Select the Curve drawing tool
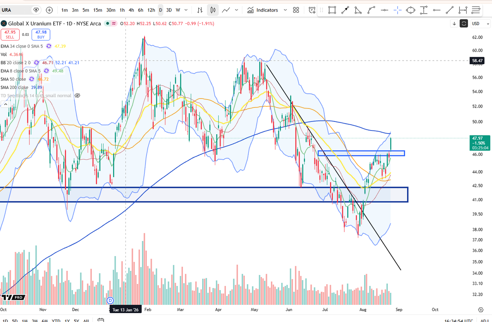 coord(371,10)
